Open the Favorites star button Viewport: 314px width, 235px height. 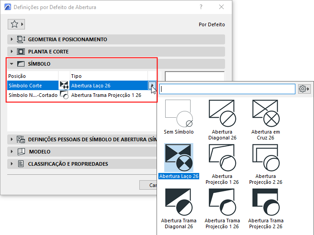(x=16, y=24)
